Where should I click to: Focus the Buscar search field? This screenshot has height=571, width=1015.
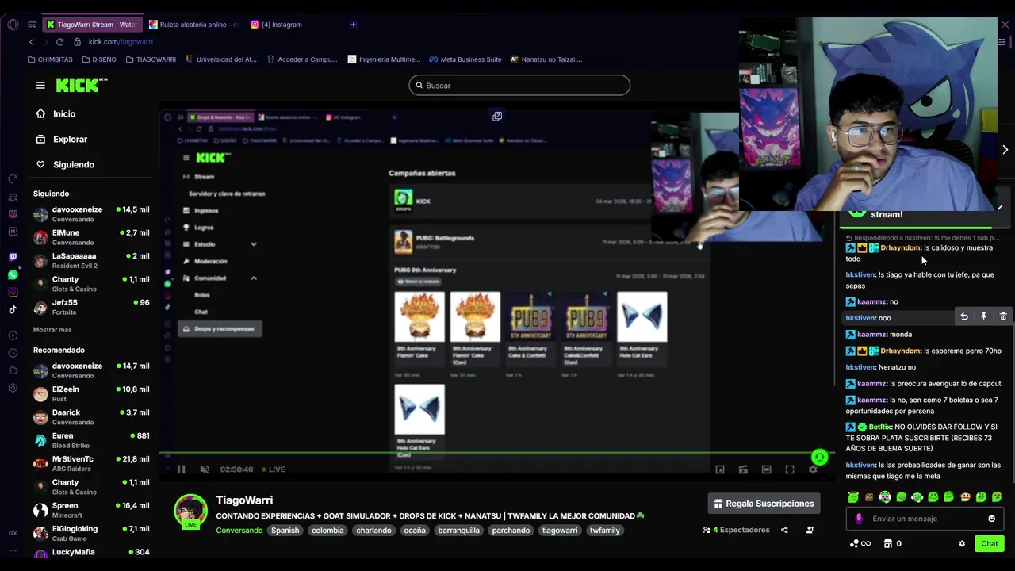point(519,86)
